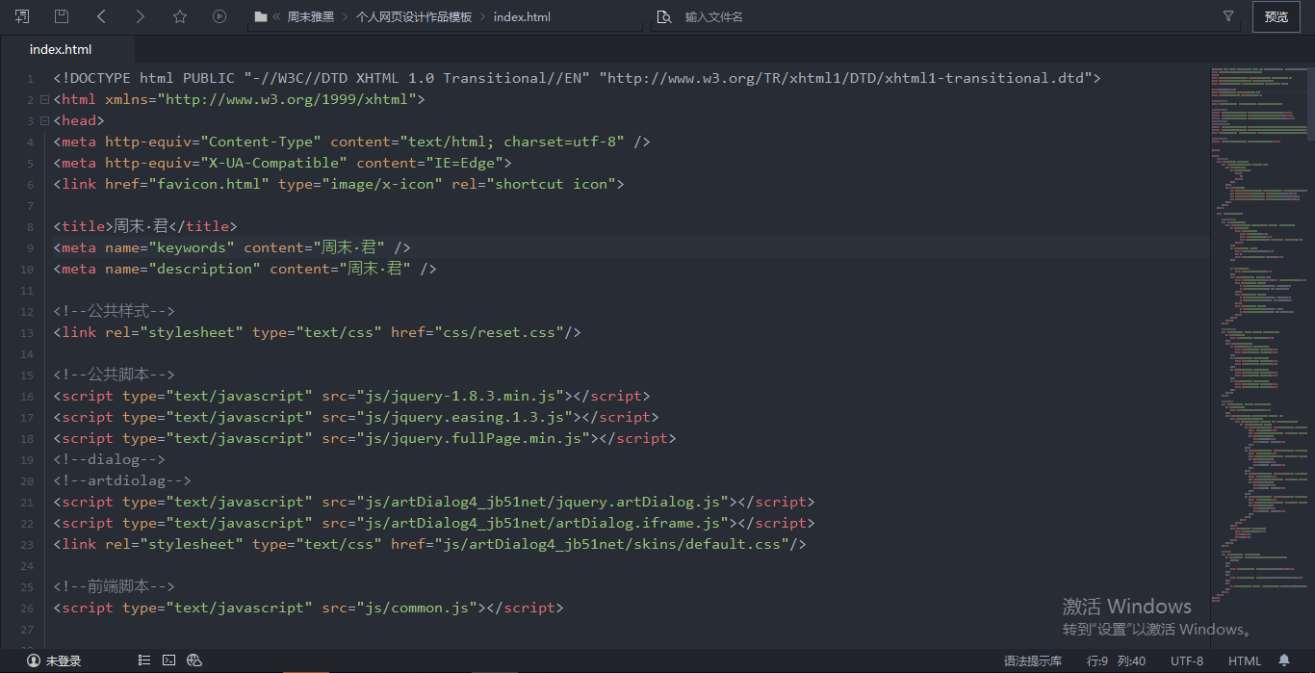The height and width of the screenshot is (673, 1315).
Task: Select the index.html editor tab
Action: click(x=61, y=49)
